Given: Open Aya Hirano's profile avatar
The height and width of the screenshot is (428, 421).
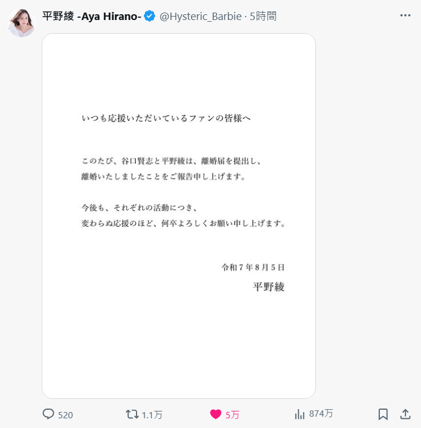Looking at the screenshot, I should 22,23.
